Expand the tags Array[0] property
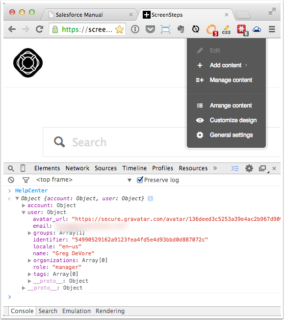 29,274
